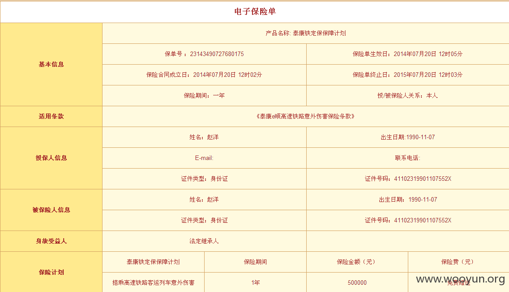The image size is (509, 292).
Task: Select 证件号码 in 被保险人信息 section
Action: pyautogui.click(x=408, y=220)
